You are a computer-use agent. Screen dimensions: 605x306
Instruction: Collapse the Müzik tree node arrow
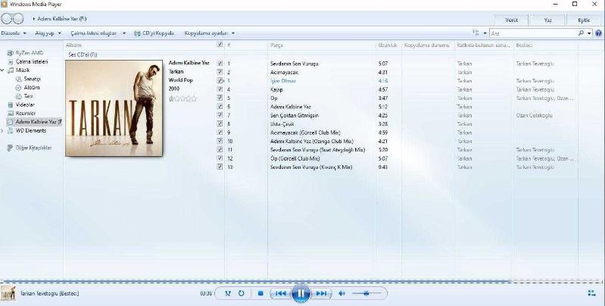point(3,70)
